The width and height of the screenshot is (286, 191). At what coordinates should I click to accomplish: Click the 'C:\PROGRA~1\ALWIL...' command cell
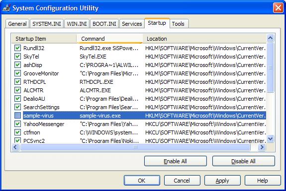click(109, 65)
